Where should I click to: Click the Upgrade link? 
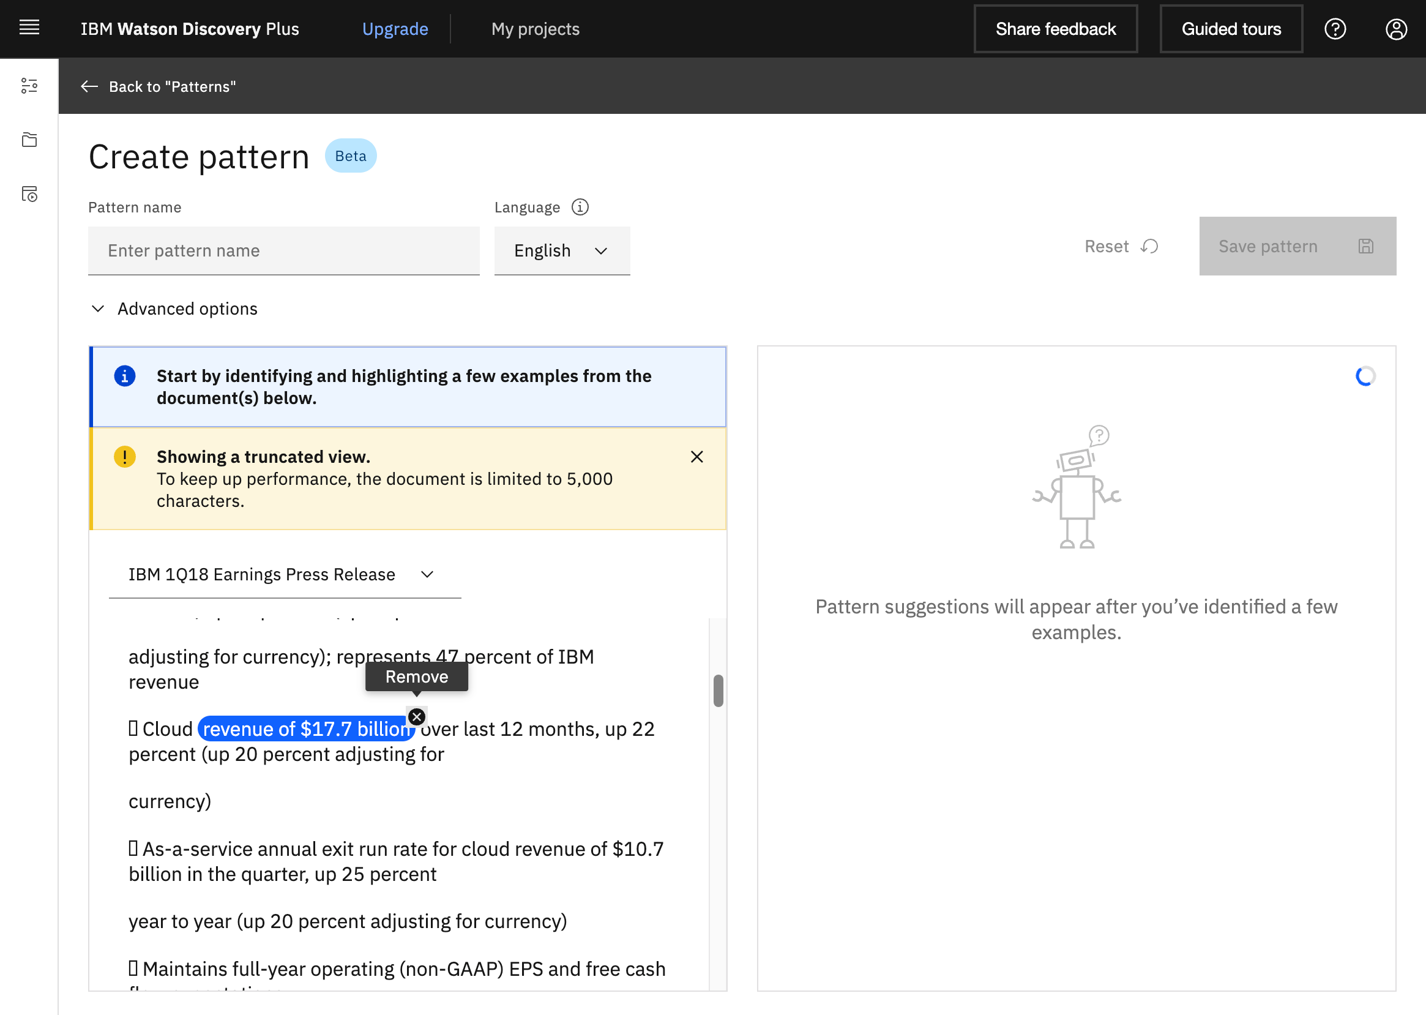pyautogui.click(x=395, y=29)
